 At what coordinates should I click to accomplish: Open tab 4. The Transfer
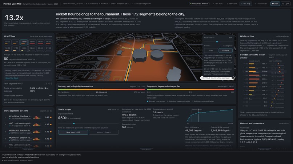[261, 4]
